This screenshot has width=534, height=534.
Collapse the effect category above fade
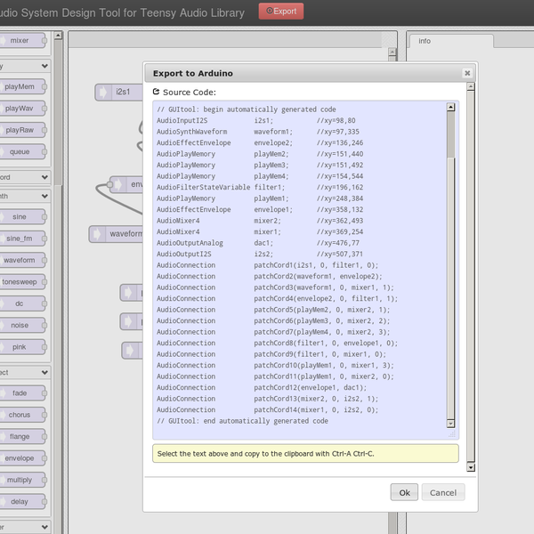tap(44, 372)
